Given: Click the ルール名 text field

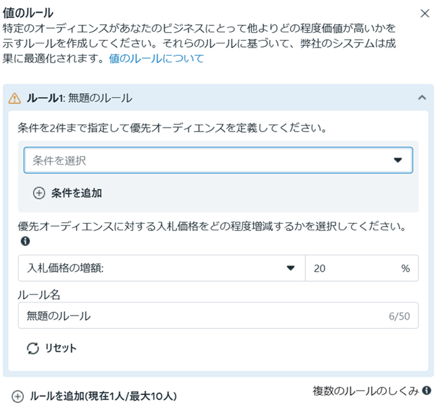Looking at the screenshot, I should click(x=205, y=315).
